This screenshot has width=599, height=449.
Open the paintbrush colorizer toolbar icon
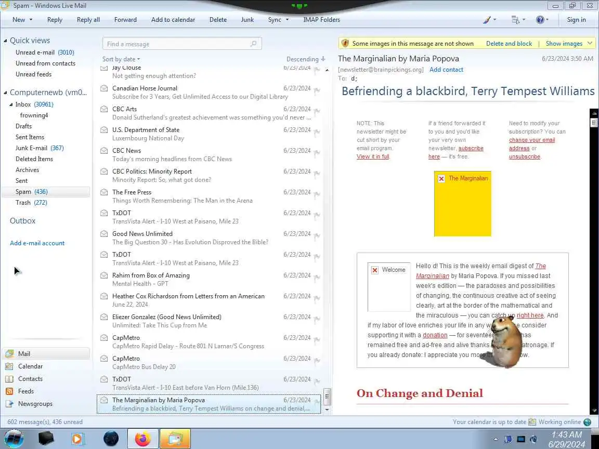(x=487, y=20)
